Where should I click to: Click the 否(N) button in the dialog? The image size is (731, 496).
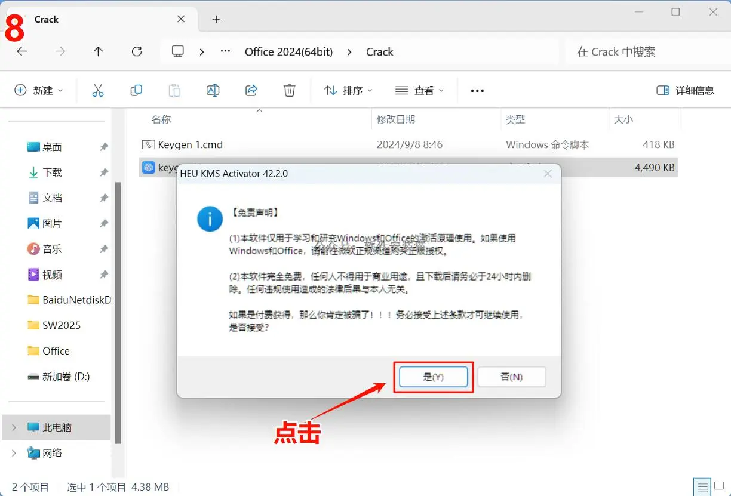[511, 377]
